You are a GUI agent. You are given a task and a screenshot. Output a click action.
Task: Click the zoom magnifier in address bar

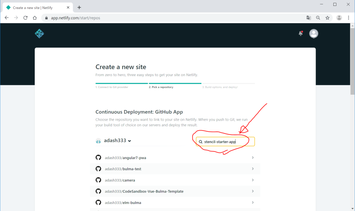[x=318, y=18]
